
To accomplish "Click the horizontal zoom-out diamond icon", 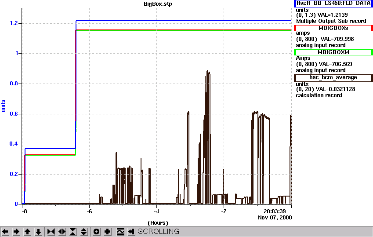I will [62, 232].
